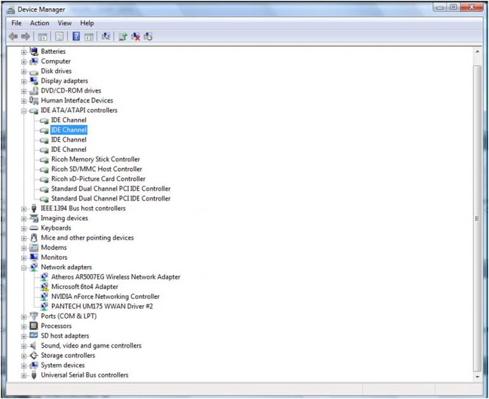Click the Scan for hardware changes icon

[x=106, y=37]
